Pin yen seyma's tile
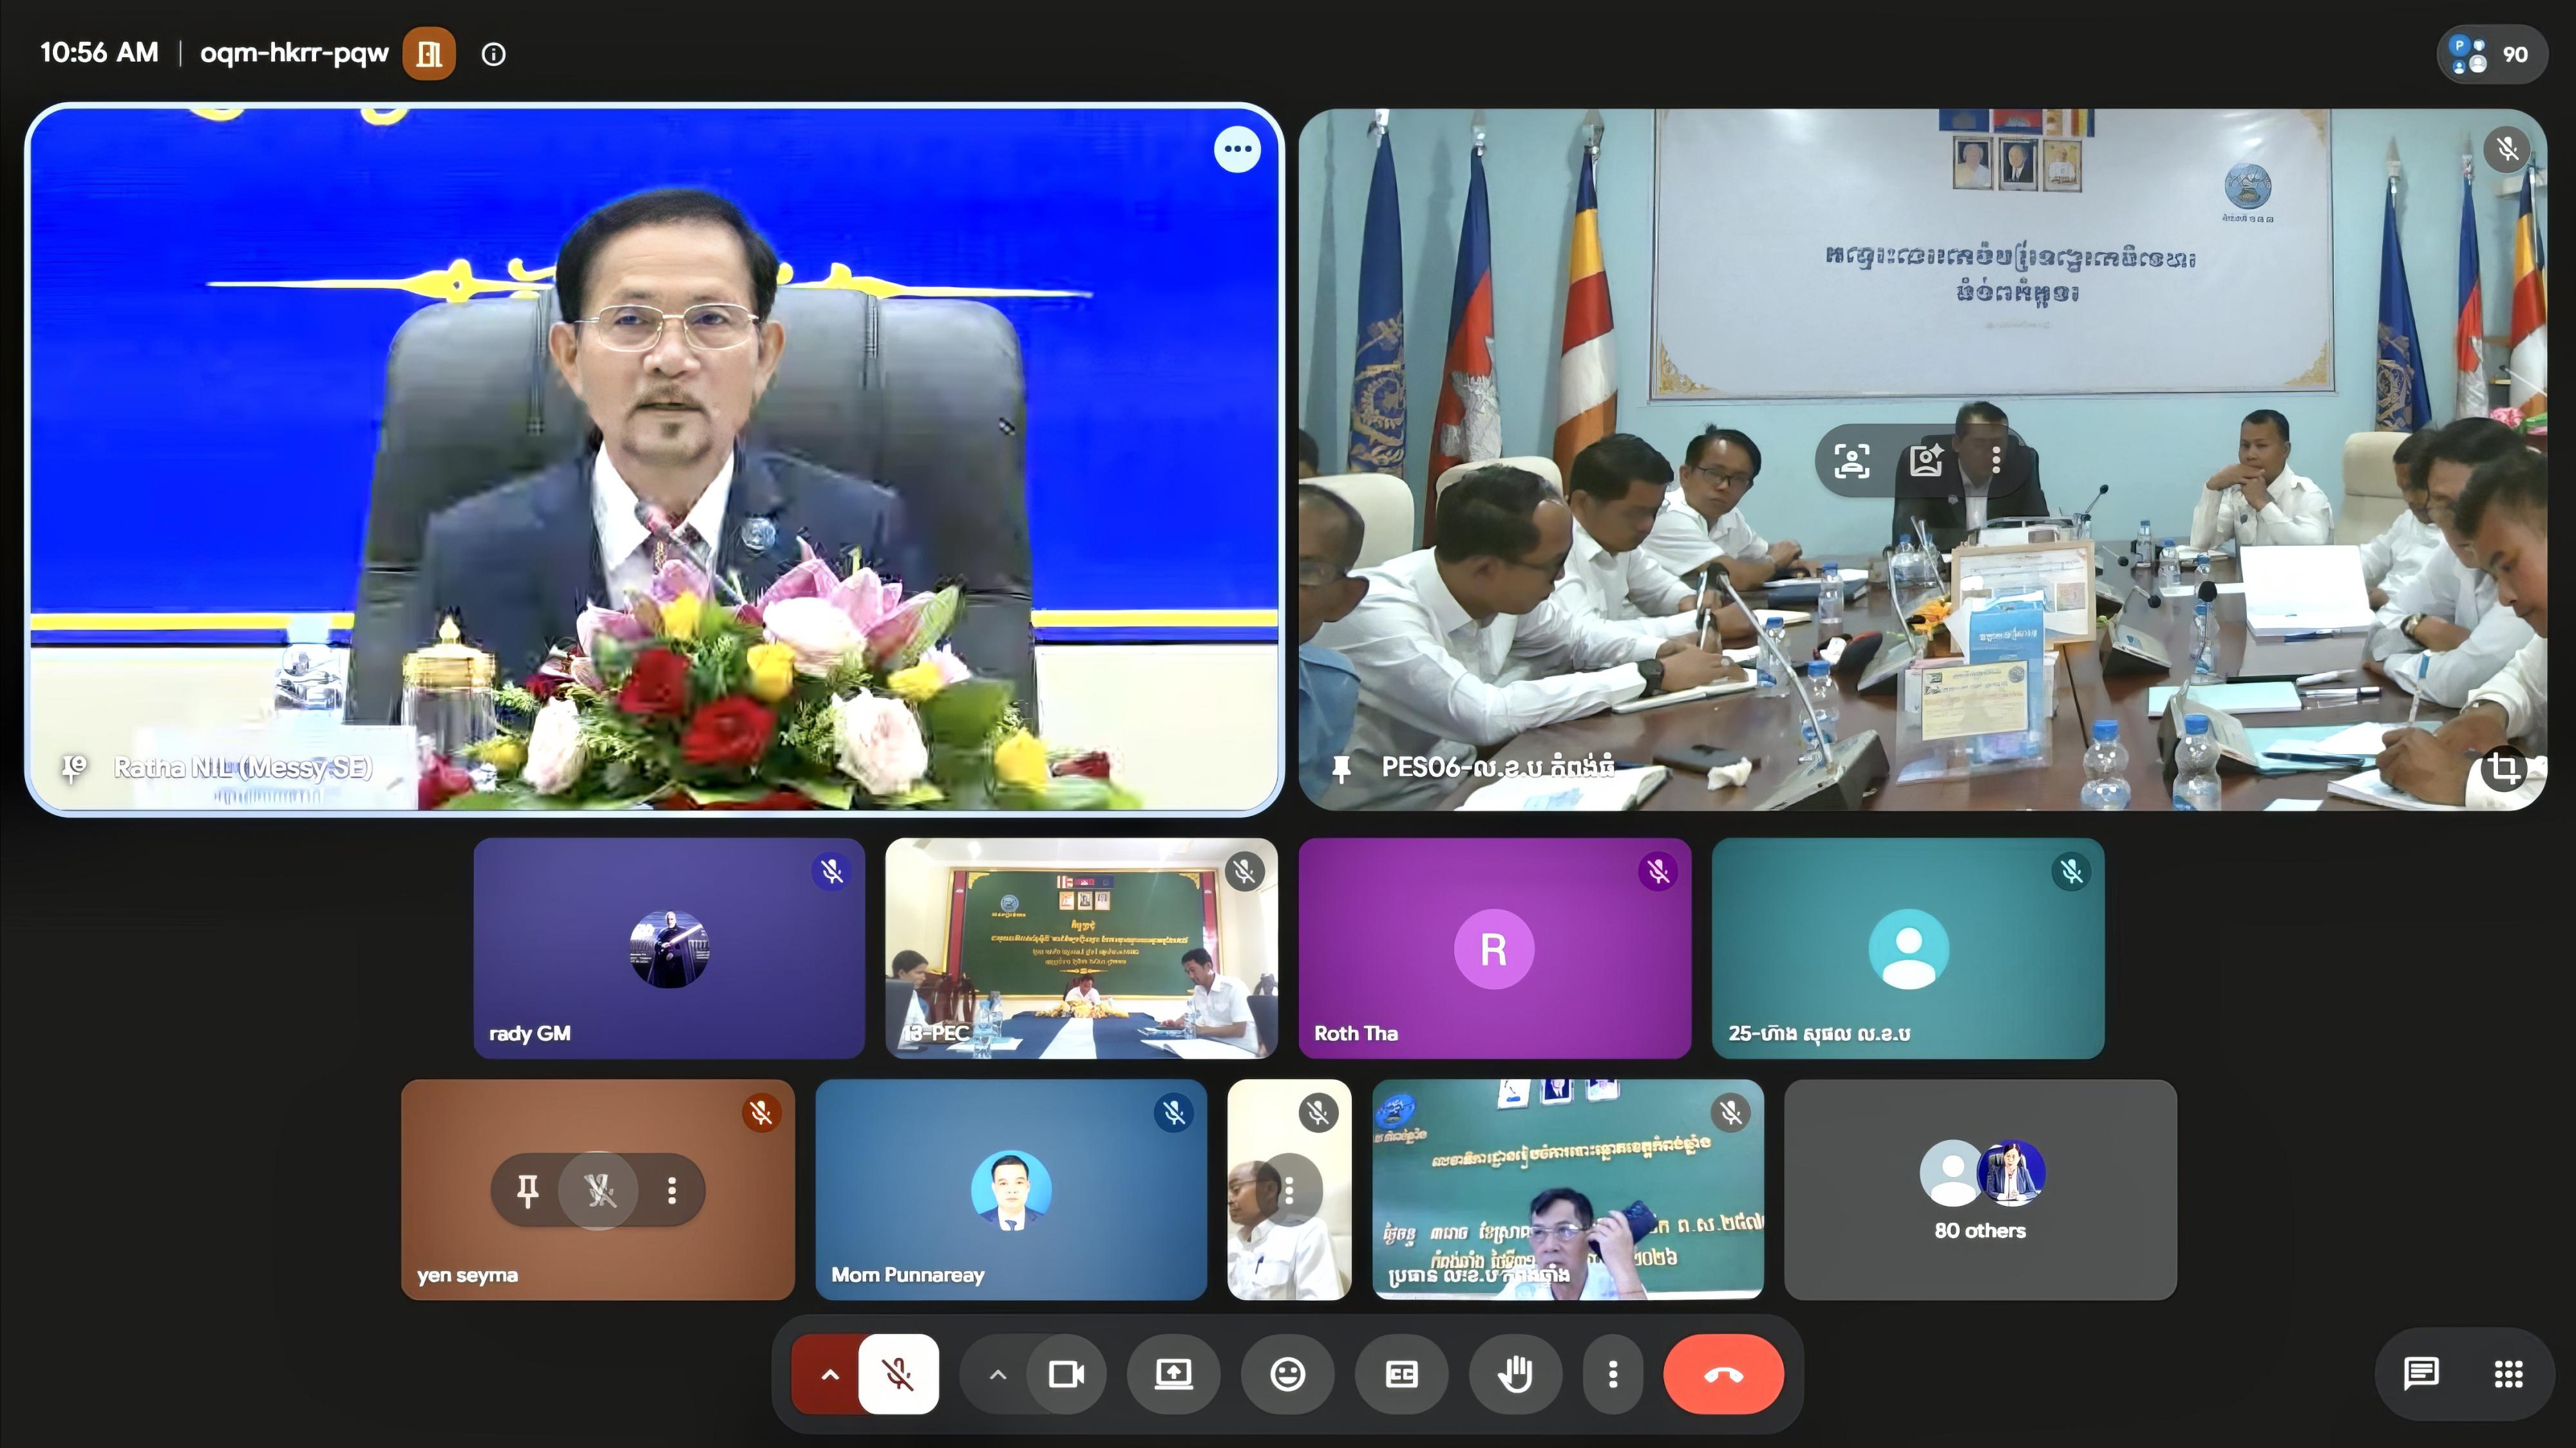 click(527, 1189)
